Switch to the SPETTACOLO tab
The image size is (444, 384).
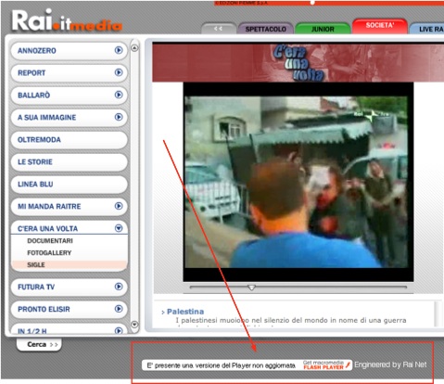266,29
